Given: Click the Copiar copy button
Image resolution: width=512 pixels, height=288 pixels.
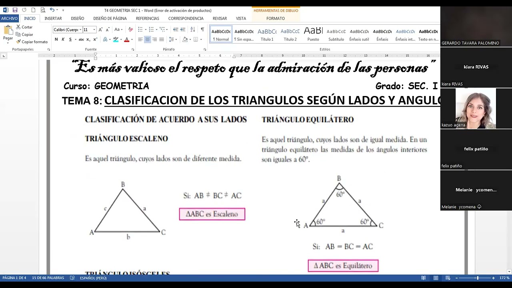Looking at the screenshot, I should click(x=24, y=34).
